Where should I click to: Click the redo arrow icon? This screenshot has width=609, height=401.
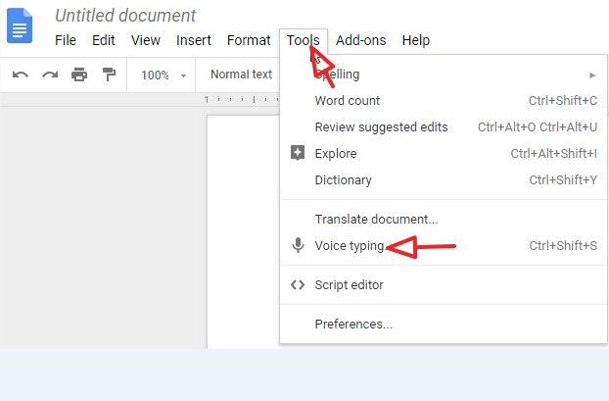[50, 75]
